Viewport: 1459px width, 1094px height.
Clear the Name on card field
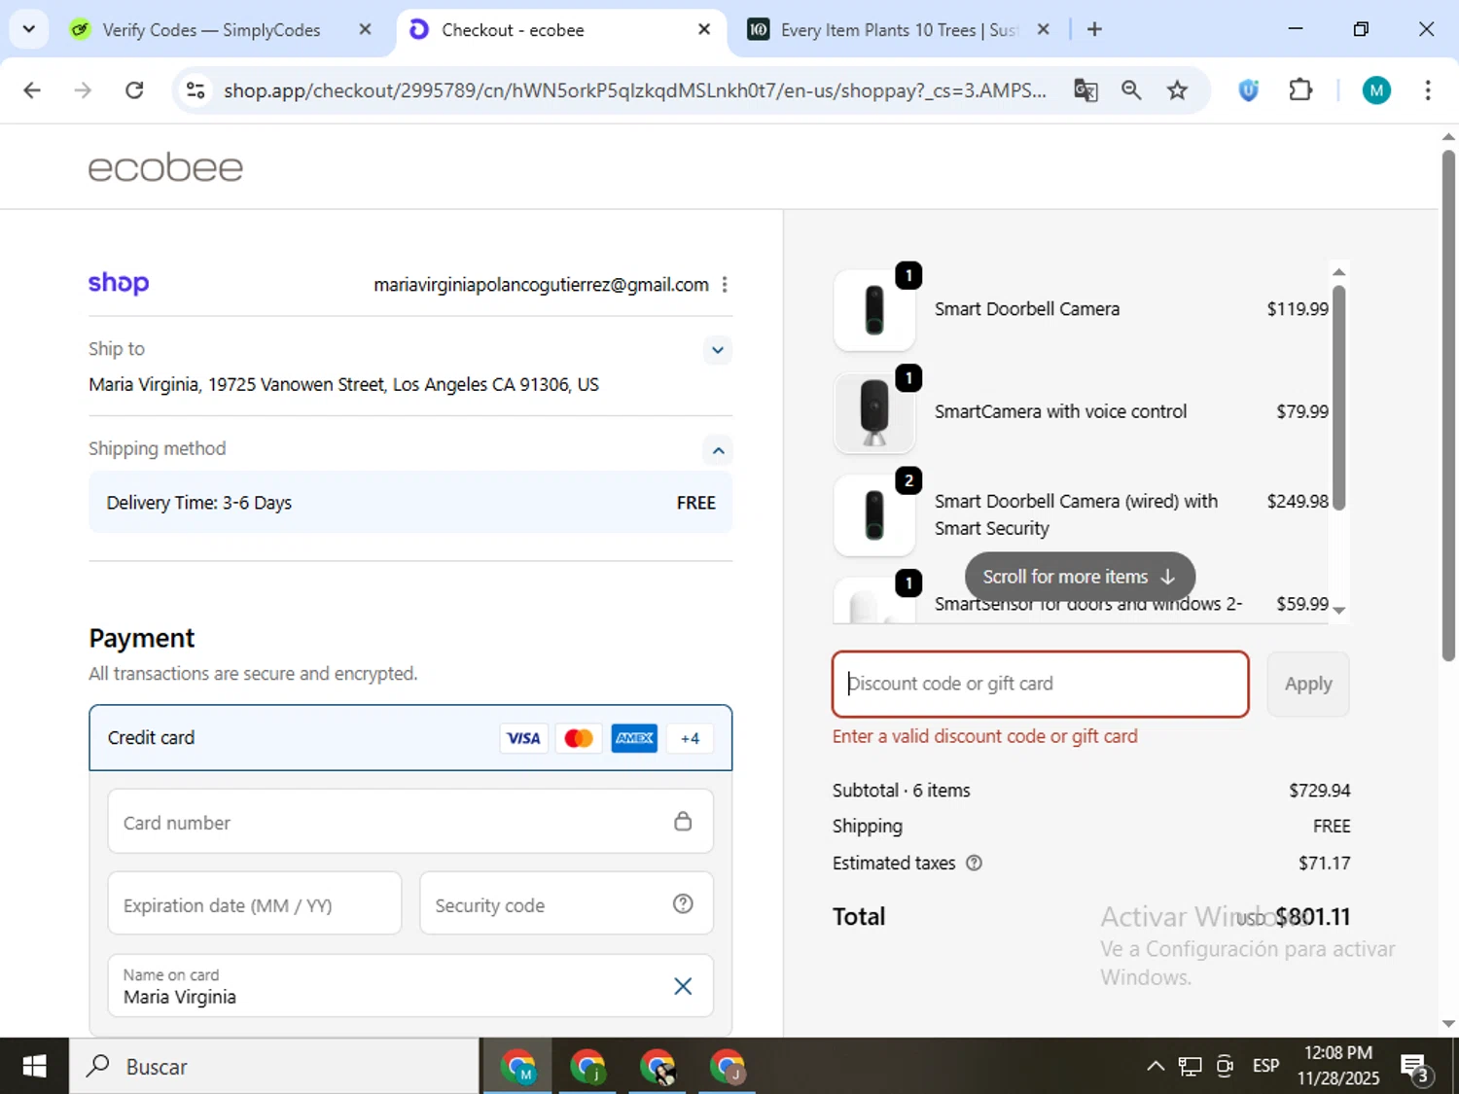tap(683, 986)
